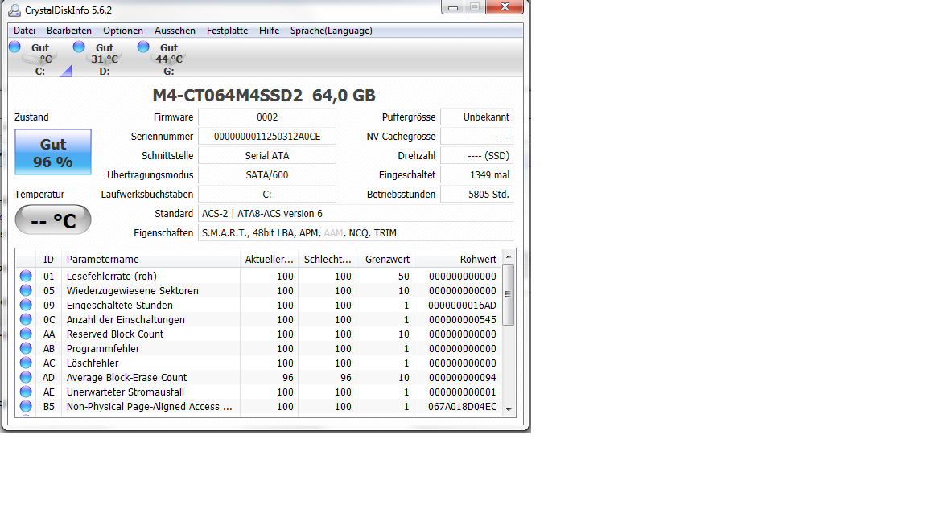The height and width of the screenshot is (521, 927).
Task: Click the temperature display button
Action: click(53, 220)
